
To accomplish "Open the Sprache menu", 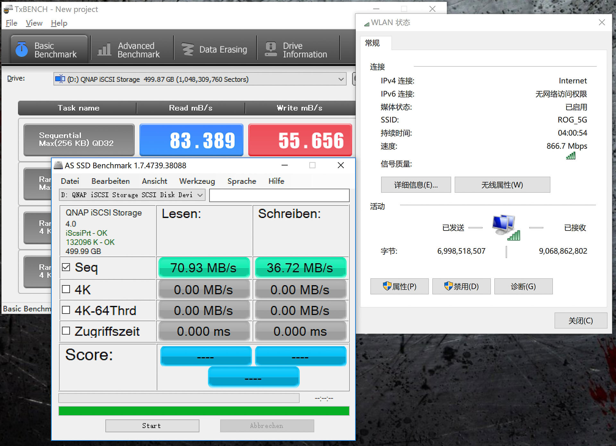I will tap(242, 181).
